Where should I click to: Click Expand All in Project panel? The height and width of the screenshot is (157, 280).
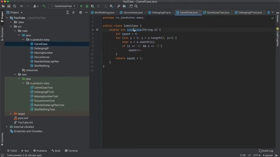67,13
